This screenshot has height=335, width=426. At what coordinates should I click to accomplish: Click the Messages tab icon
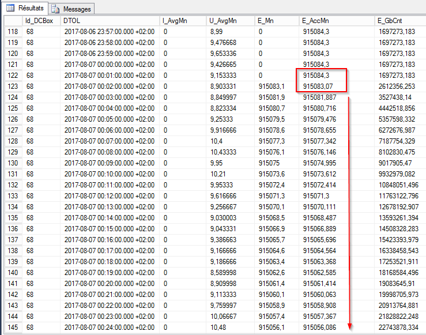56,9
